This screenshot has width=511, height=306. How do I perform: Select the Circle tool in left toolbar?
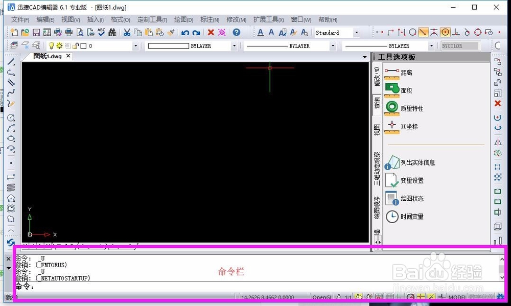coord(11,117)
